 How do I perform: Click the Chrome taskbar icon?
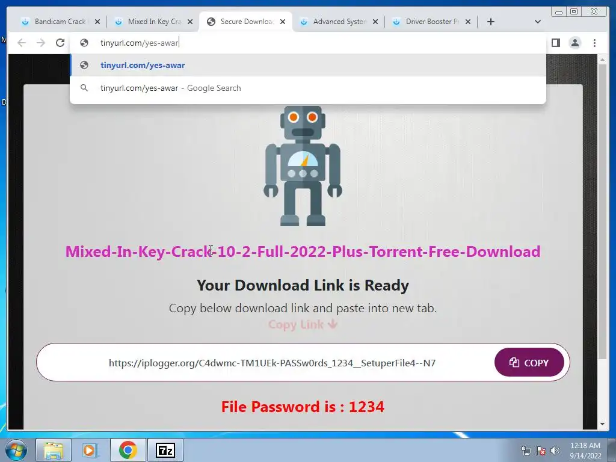[128, 450]
